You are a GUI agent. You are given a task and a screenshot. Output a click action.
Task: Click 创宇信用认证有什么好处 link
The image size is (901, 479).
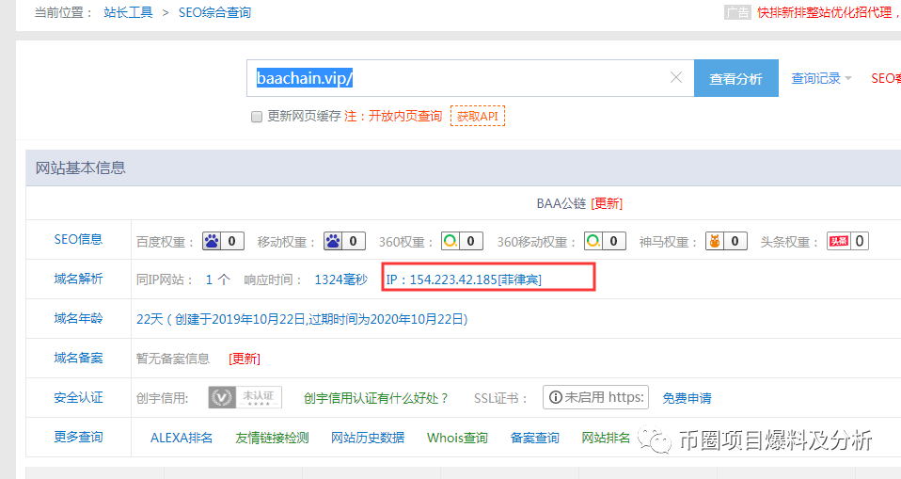click(x=376, y=398)
